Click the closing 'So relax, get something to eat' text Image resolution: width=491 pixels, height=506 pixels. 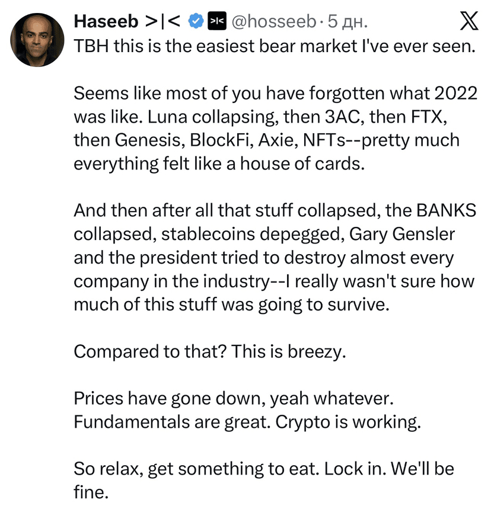(x=264, y=480)
